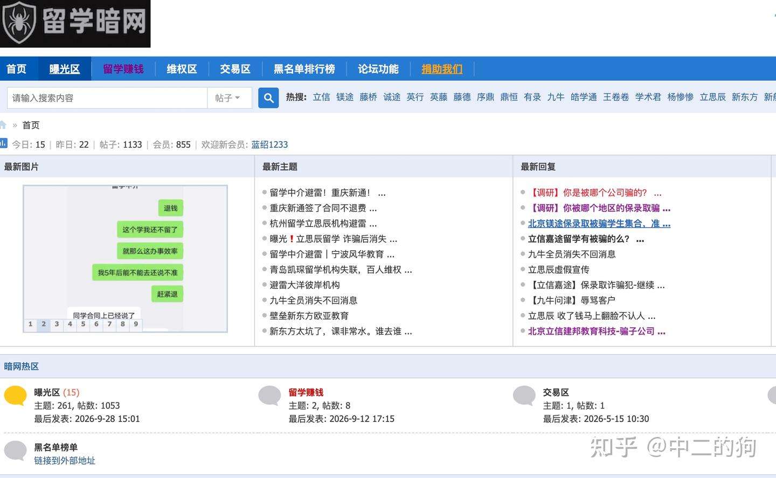Click hot keyword 英行
The height and width of the screenshot is (478, 776).
click(x=415, y=97)
